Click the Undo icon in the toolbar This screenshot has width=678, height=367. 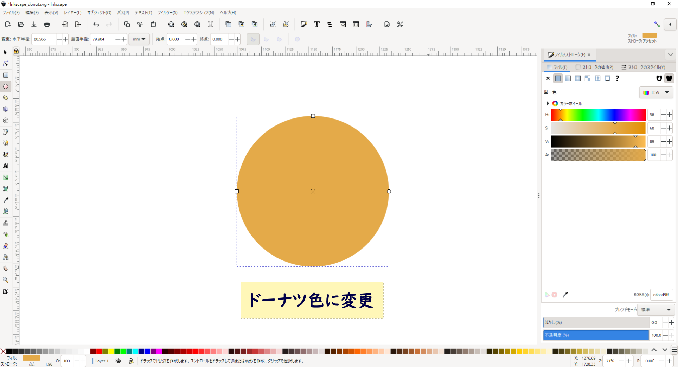click(96, 24)
